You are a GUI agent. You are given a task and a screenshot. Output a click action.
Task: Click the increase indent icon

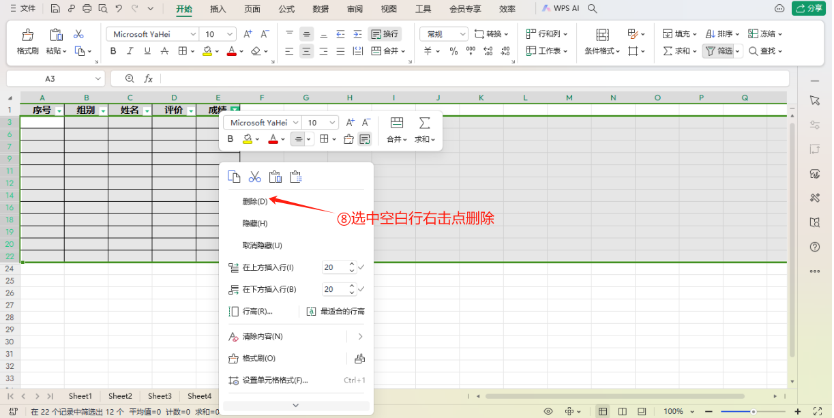click(357, 34)
